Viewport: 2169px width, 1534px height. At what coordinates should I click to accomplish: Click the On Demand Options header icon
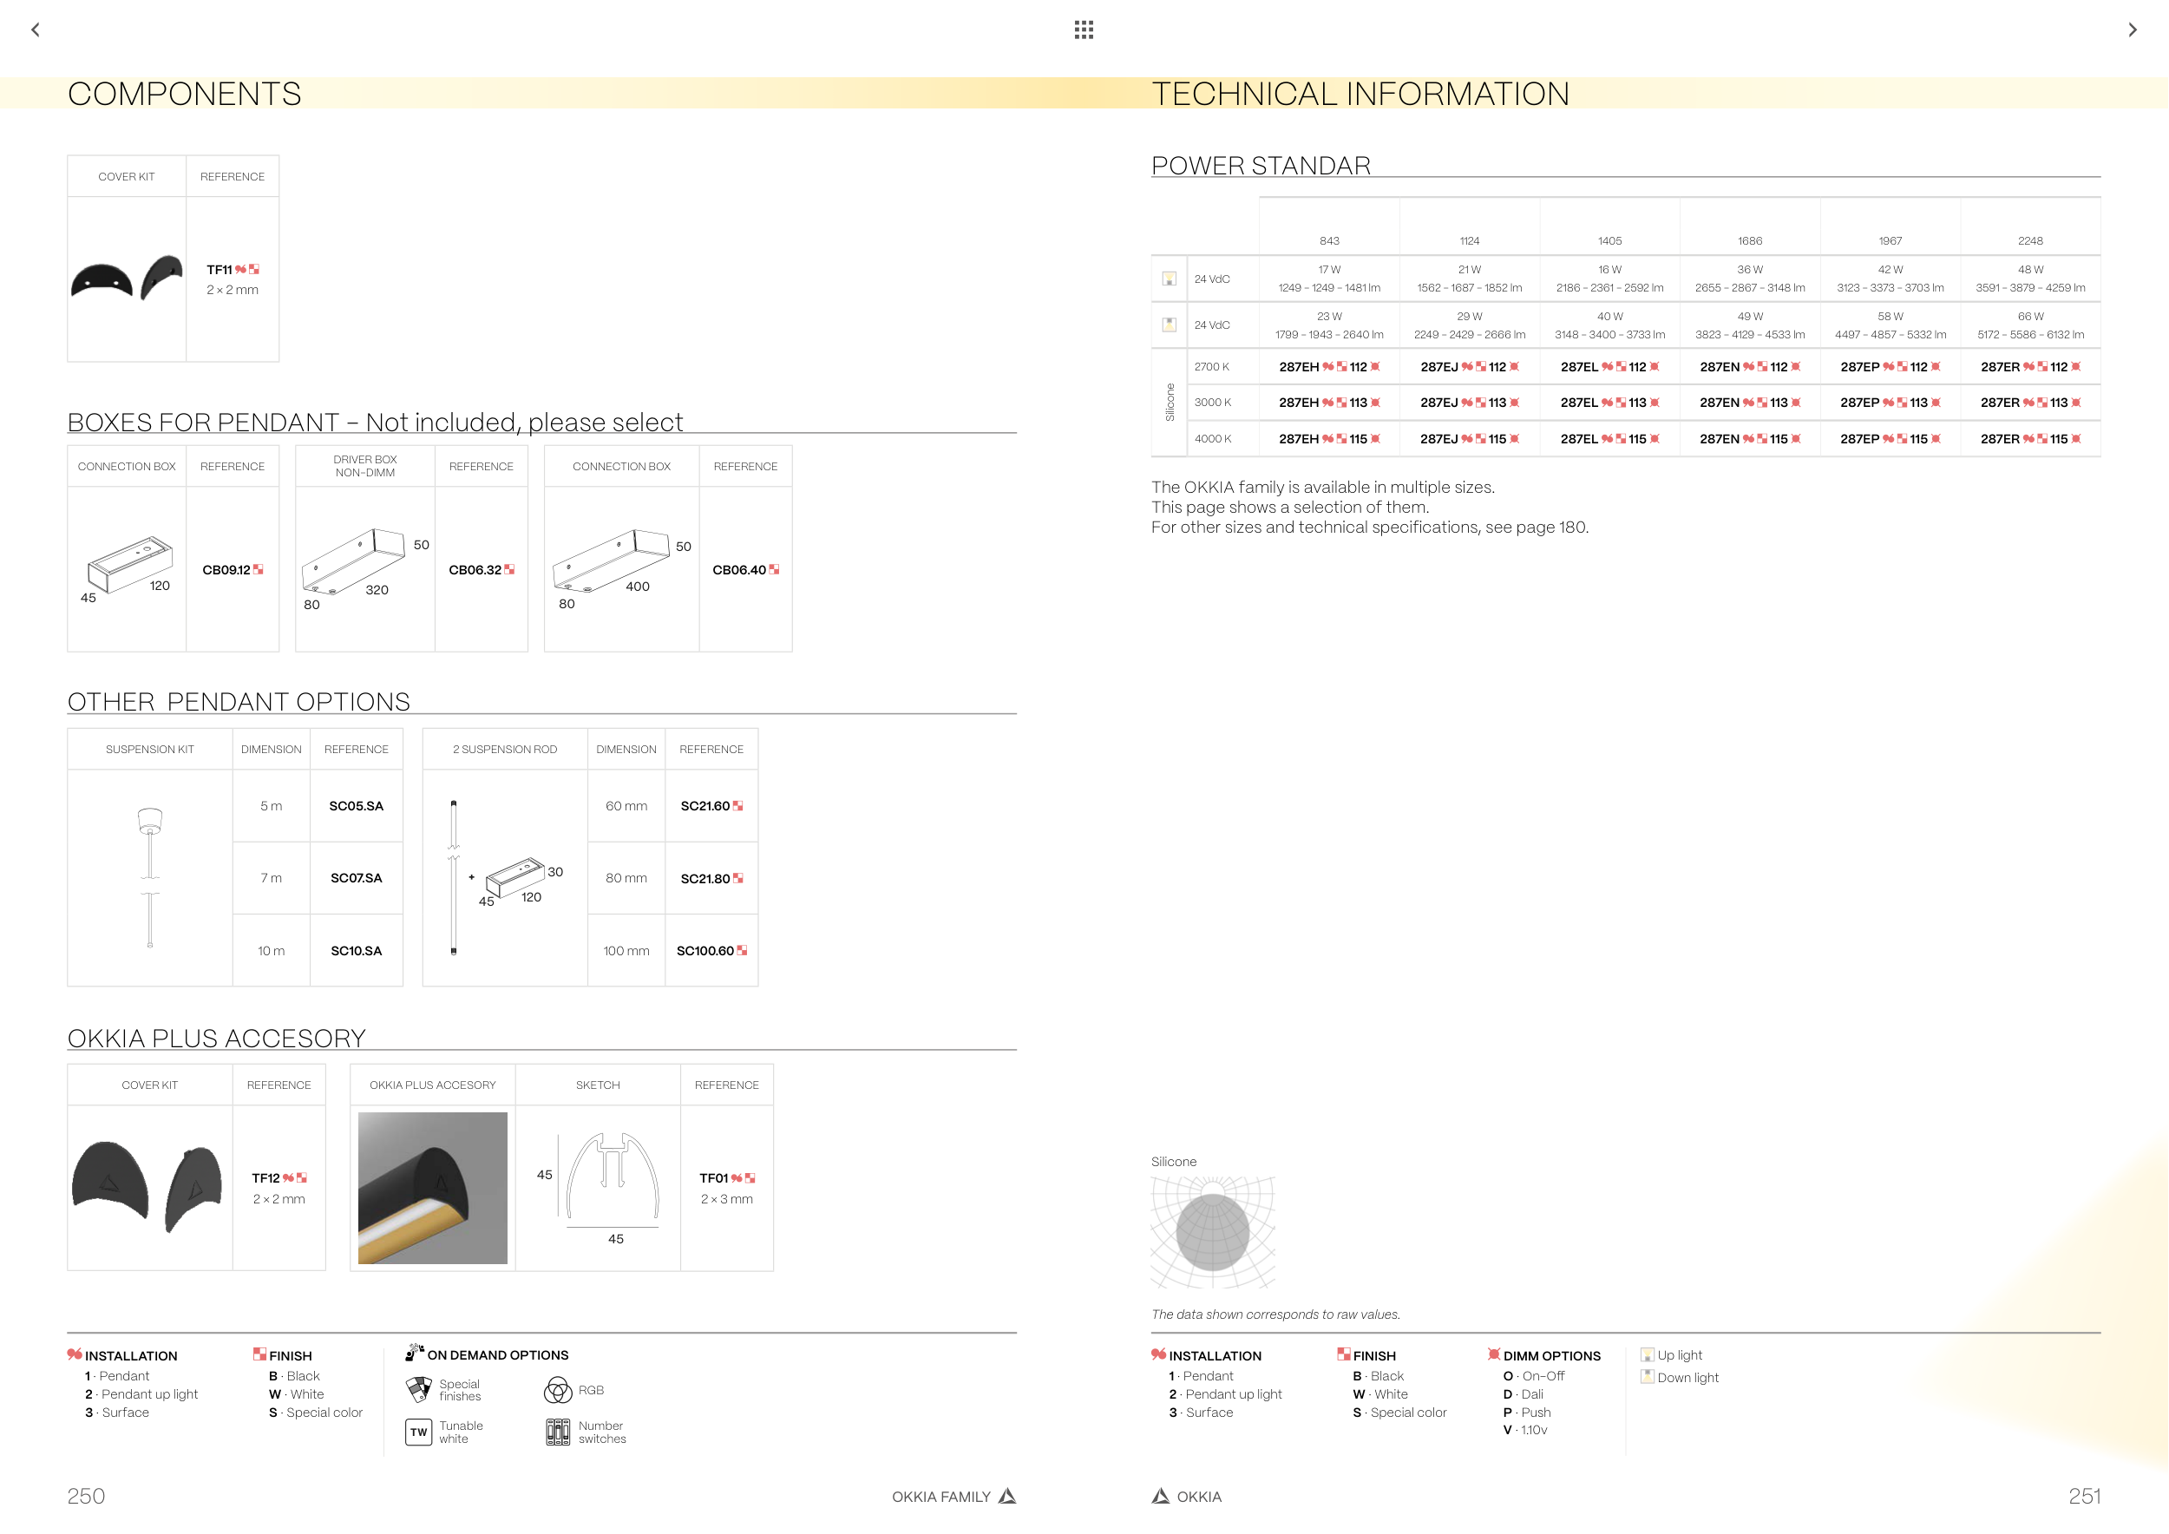(414, 1353)
